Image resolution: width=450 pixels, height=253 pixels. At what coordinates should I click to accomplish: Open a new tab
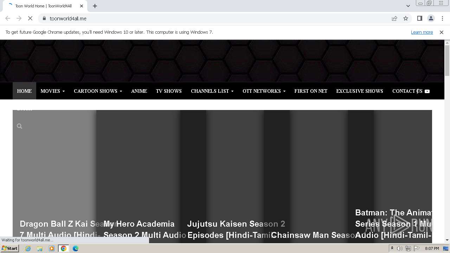click(x=95, y=6)
